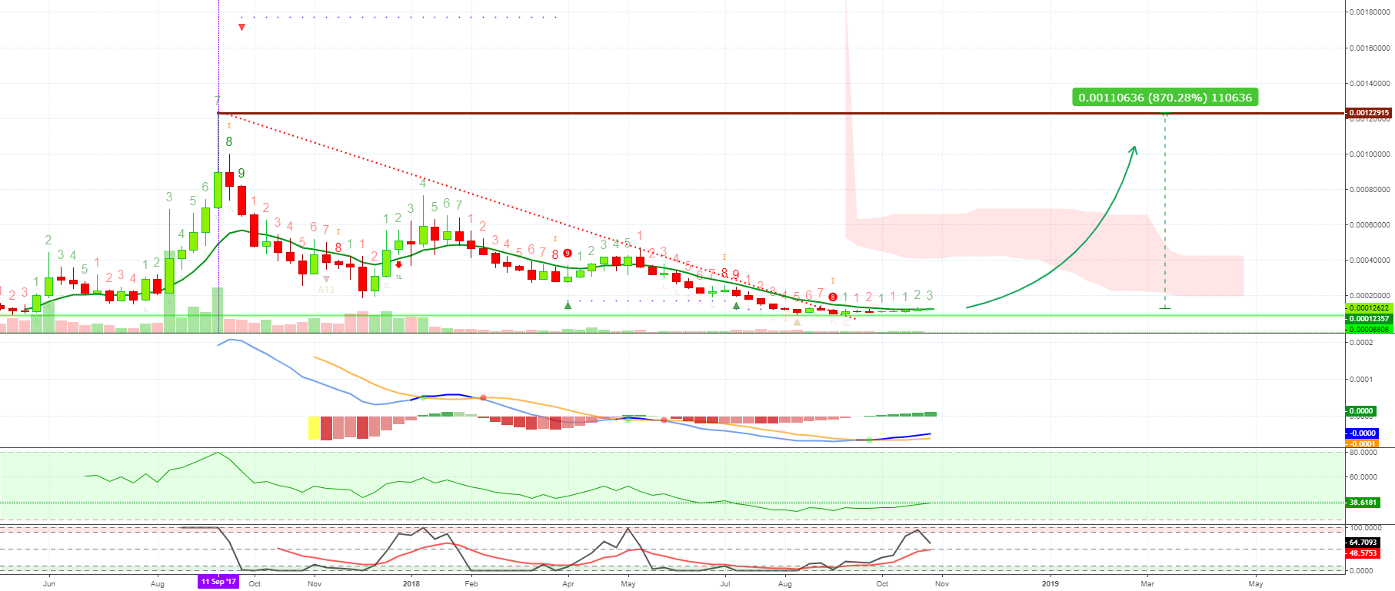
Task: Click the 0.00080000 price axis label
Action: tap(1370, 189)
